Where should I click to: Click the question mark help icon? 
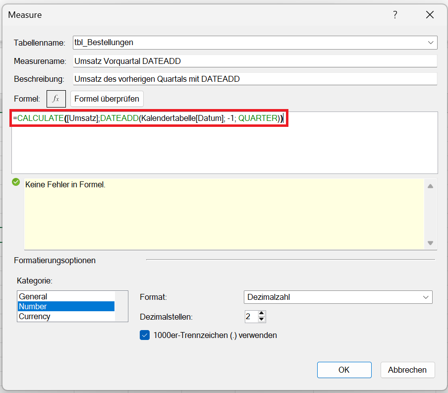(395, 15)
